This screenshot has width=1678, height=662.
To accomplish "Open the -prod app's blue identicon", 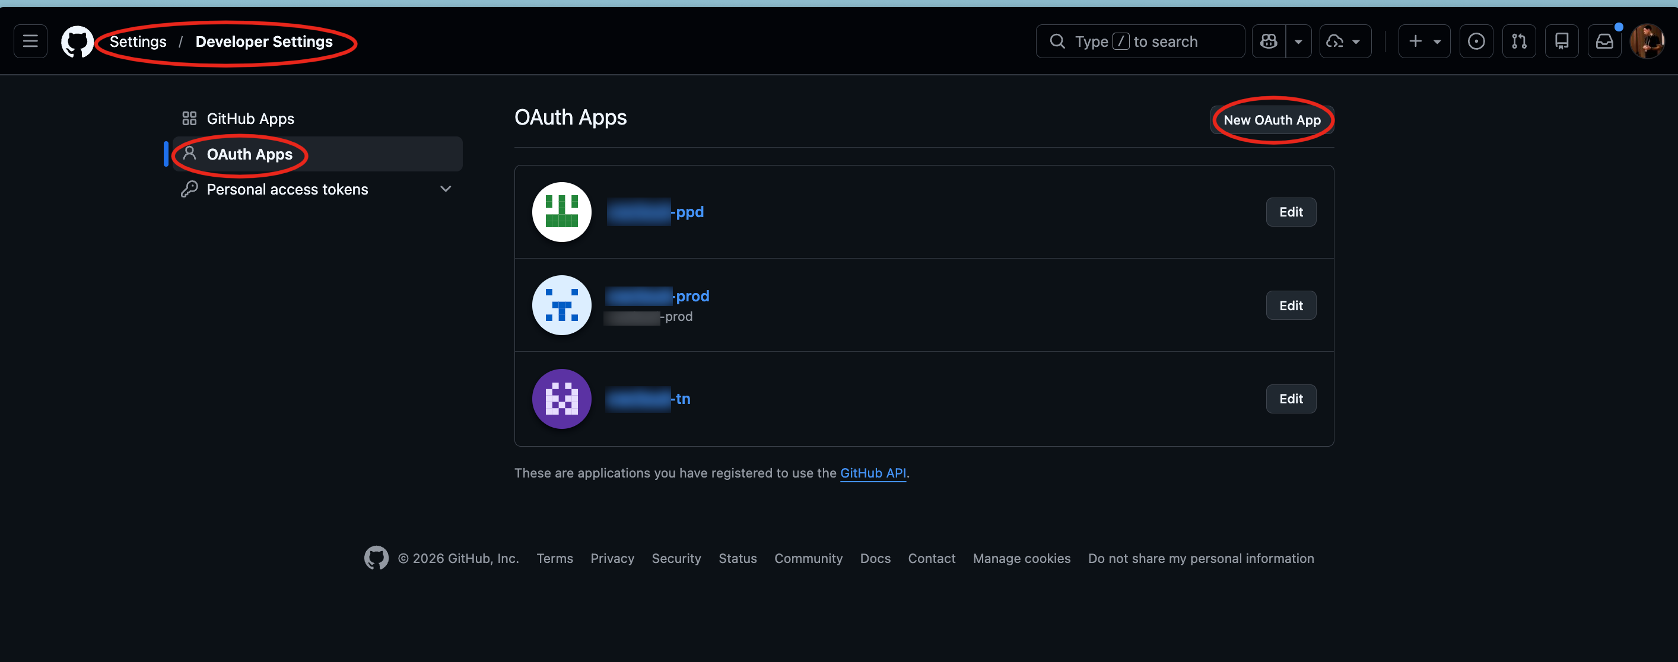I will [x=561, y=305].
